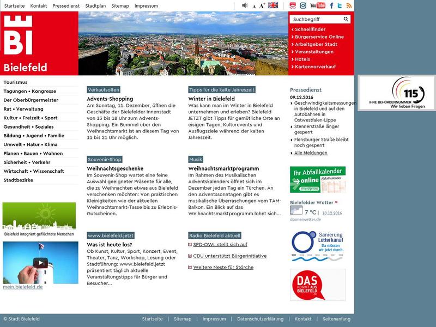Jump to Seitenanfang in the footer
Screen dimensions: 436x327
point(336,319)
